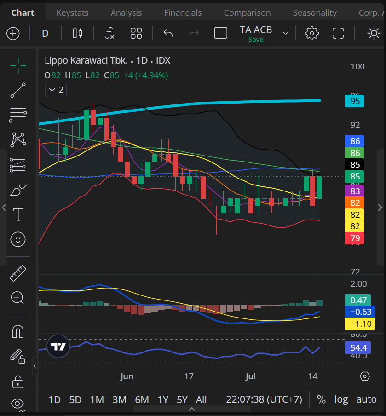Open the indicator templates grid icon
The width and height of the screenshot is (386, 416).
[x=136, y=34]
